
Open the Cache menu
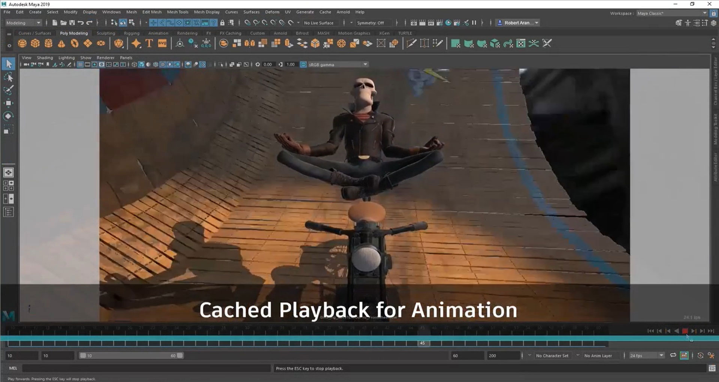pos(325,12)
